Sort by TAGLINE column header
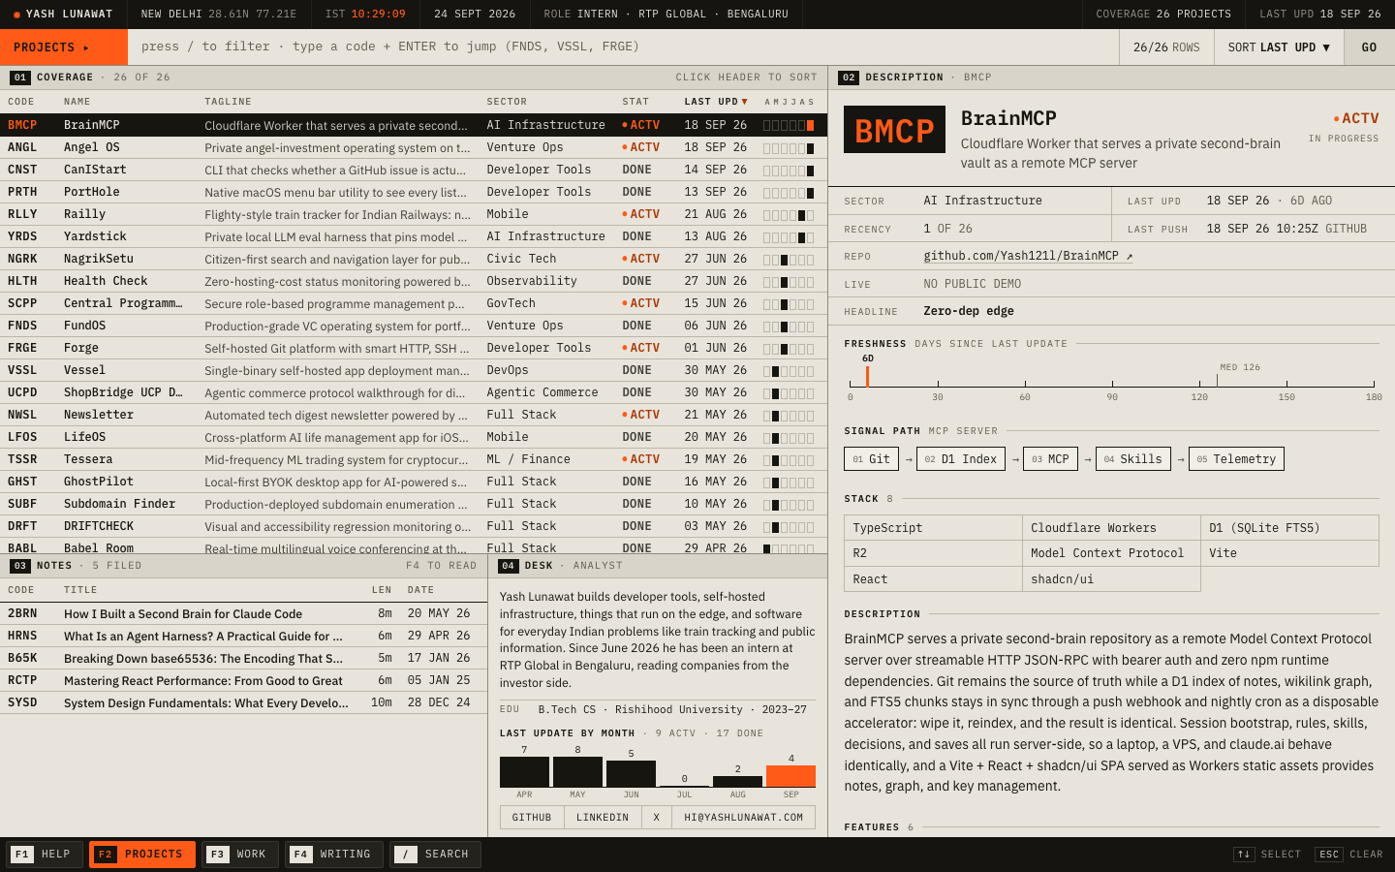1395x872 pixels. click(228, 102)
